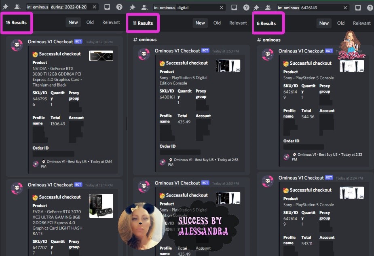The height and width of the screenshot is (256, 374).
Task: Sort the 6 Results by Relevant
Action: 362,23
